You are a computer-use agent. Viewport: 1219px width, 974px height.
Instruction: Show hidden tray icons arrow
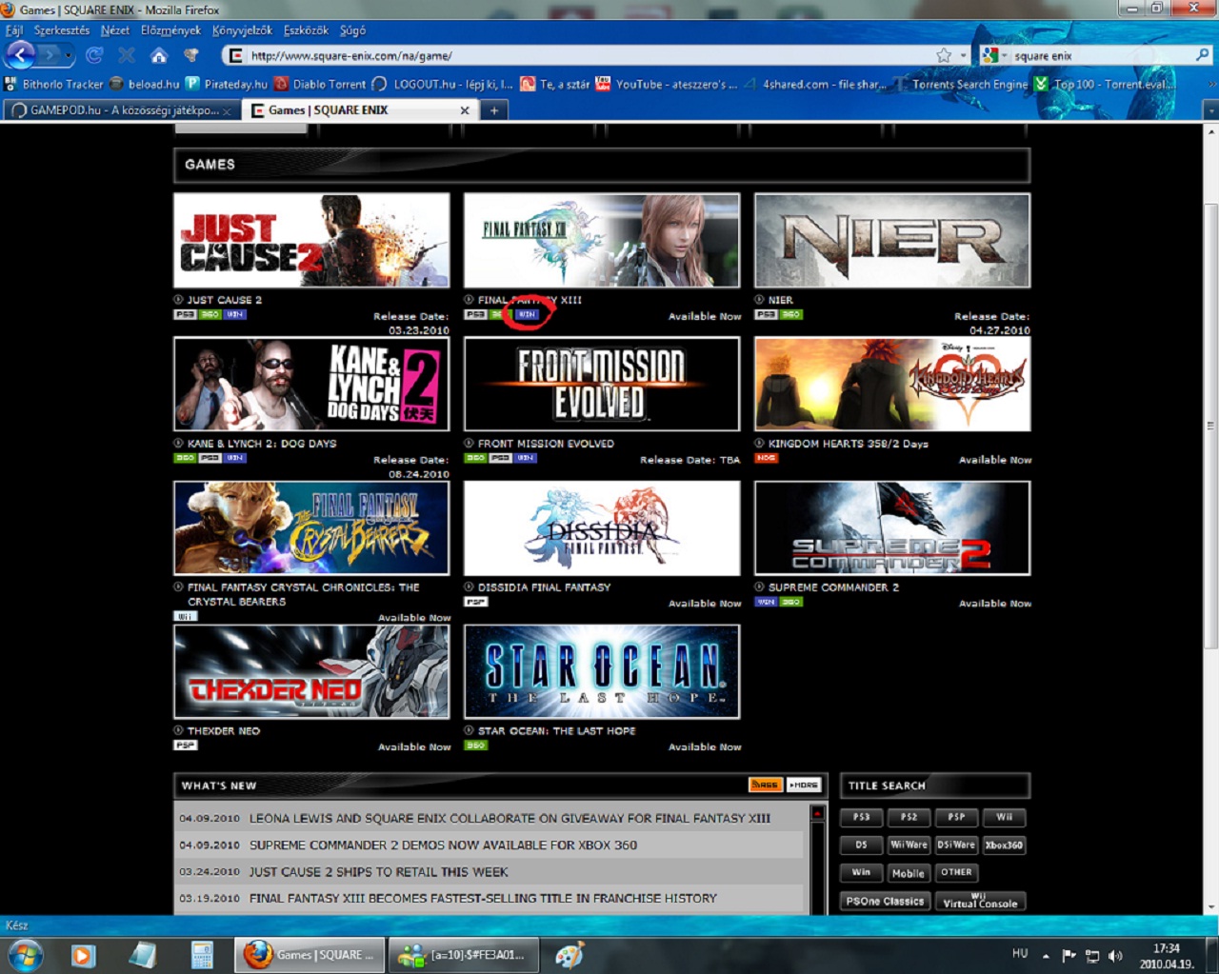pyautogui.click(x=1046, y=955)
